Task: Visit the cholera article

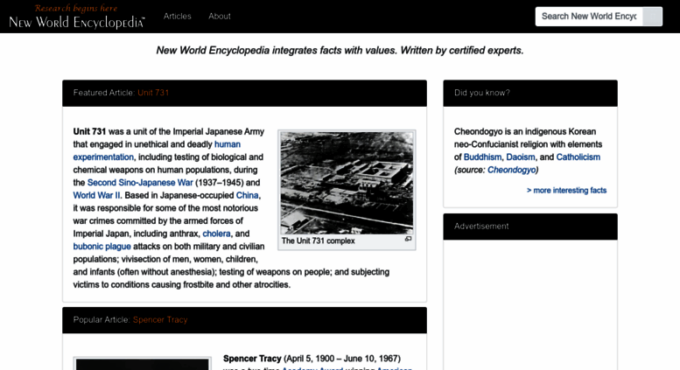Action: 216,234
